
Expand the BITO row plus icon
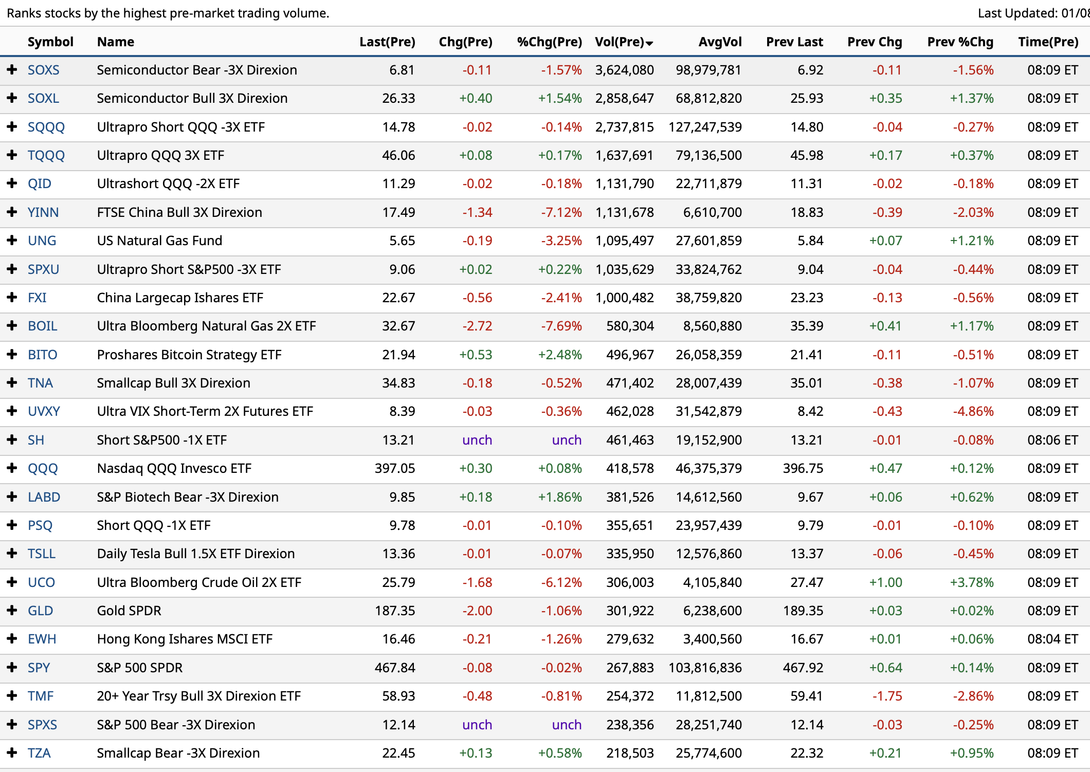pyautogui.click(x=12, y=354)
